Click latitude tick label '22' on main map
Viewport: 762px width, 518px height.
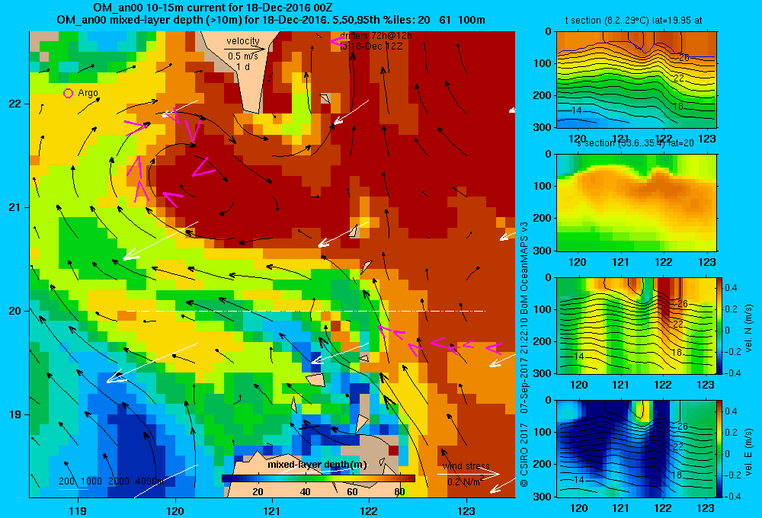point(14,104)
